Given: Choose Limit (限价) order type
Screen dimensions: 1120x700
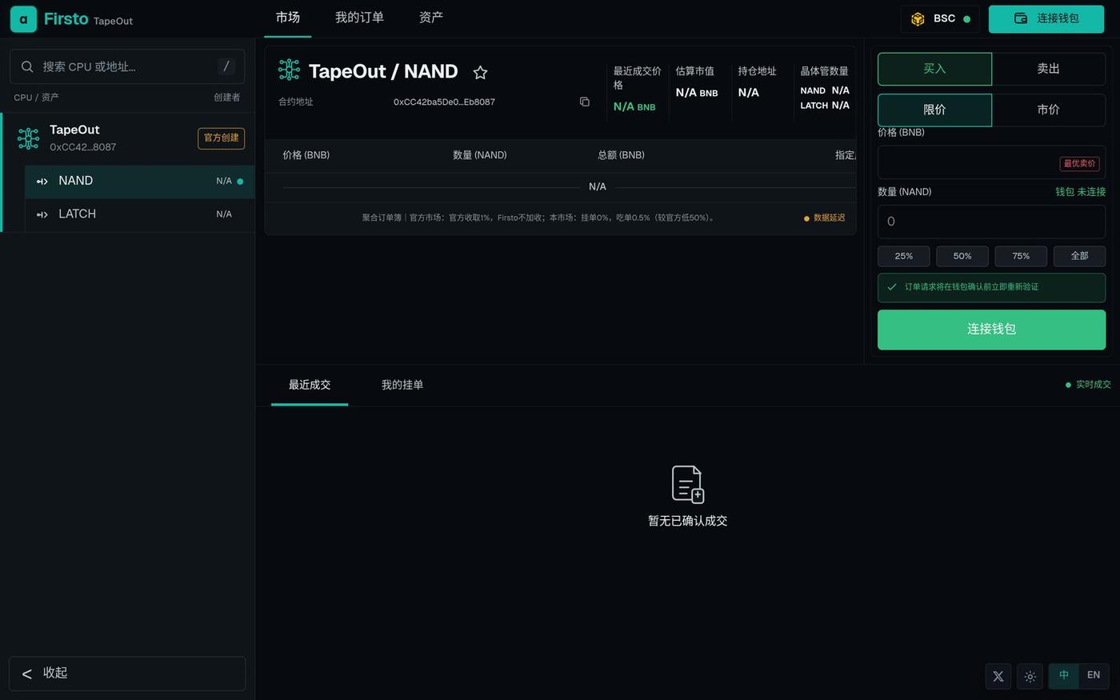Looking at the screenshot, I should [934, 110].
